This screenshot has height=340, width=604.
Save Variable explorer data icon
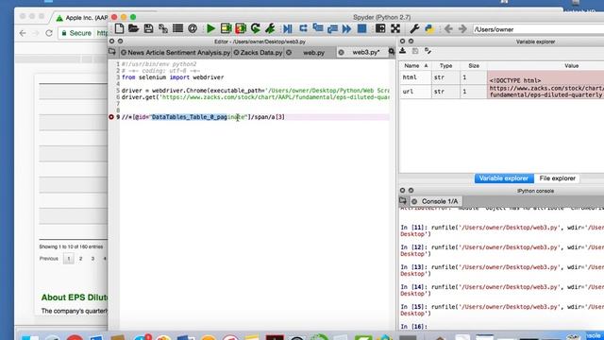point(415,51)
